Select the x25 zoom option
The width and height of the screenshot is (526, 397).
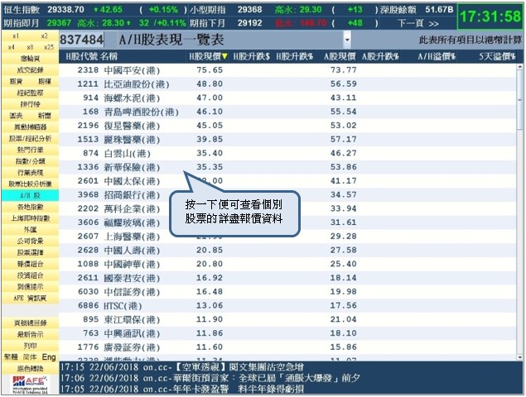tap(49, 47)
